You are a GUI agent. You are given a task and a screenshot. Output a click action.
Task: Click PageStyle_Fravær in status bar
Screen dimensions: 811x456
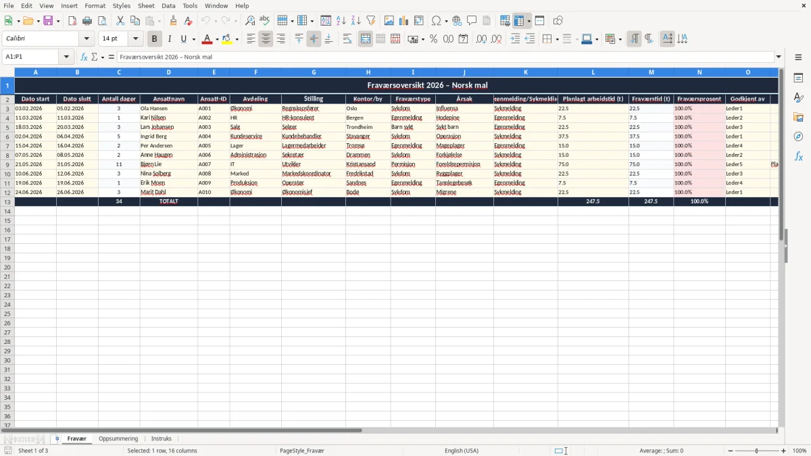point(302,451)
